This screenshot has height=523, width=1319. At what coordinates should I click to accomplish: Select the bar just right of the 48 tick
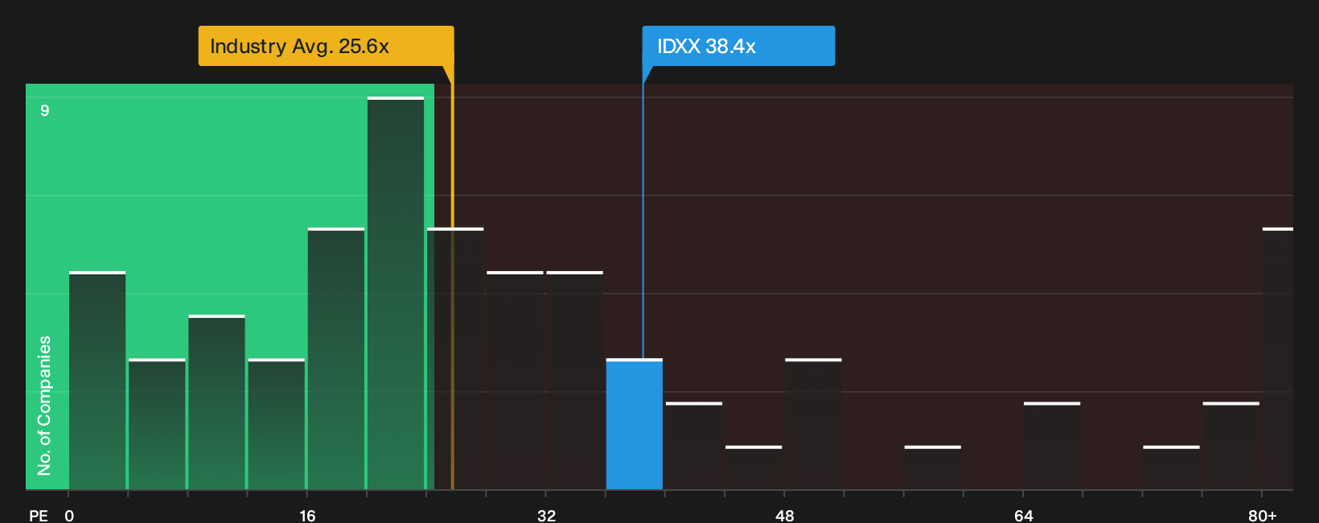(814, 424)
